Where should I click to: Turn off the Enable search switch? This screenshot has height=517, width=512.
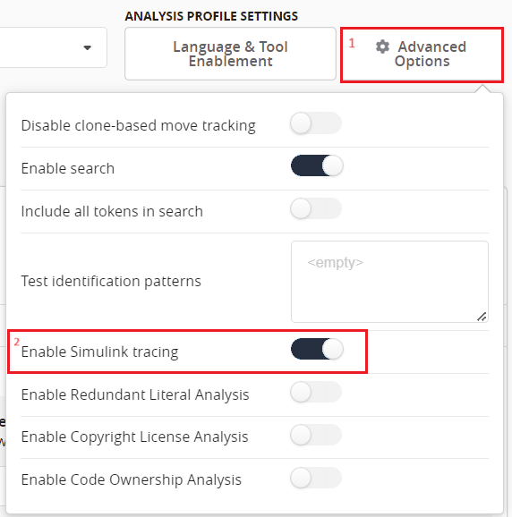tap(317, 165)
